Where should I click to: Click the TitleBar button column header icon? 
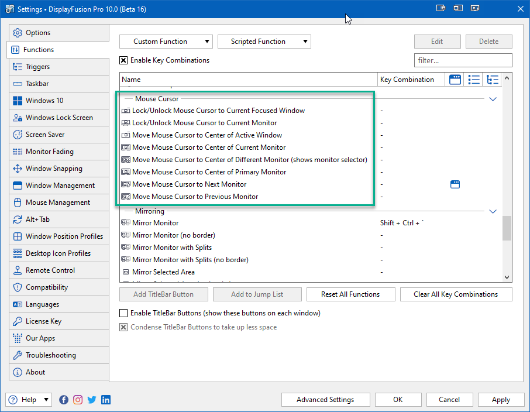[x=455, y=80]
